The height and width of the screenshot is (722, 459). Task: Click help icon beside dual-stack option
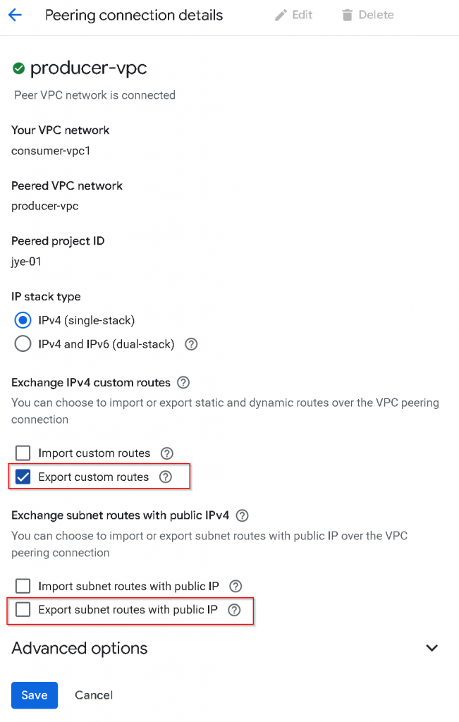pyautogui.click(x=191, y=345)
